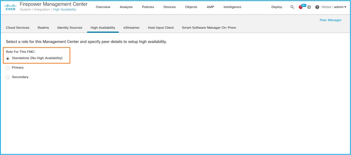
Task: Select Standalone (No High Availability) radio button
Action: click(x=8, y=58)
